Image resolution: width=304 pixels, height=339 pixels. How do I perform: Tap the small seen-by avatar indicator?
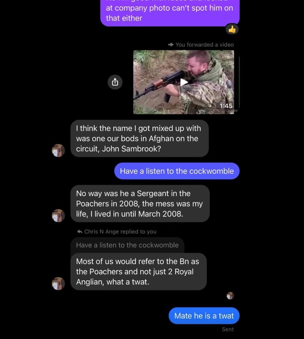tap(230, 296)
